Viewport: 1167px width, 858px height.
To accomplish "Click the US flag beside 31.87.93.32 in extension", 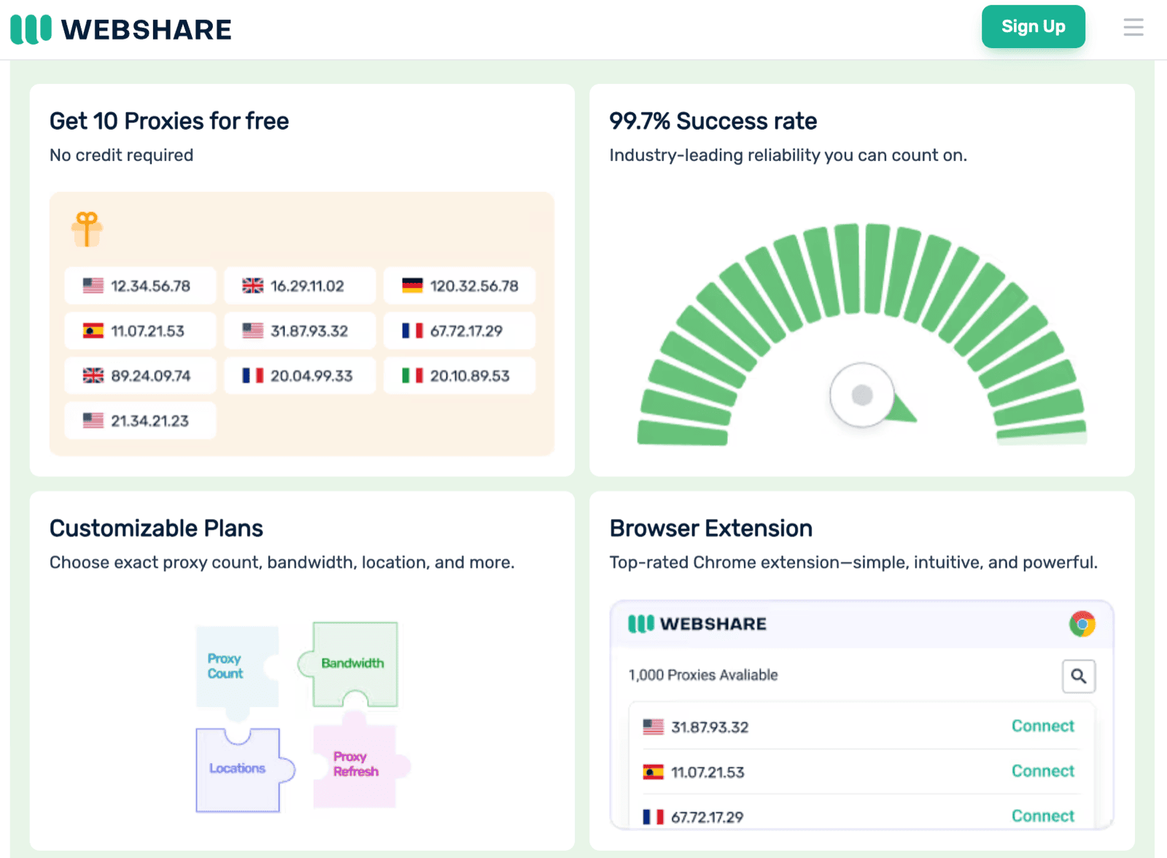I will 654,727.
